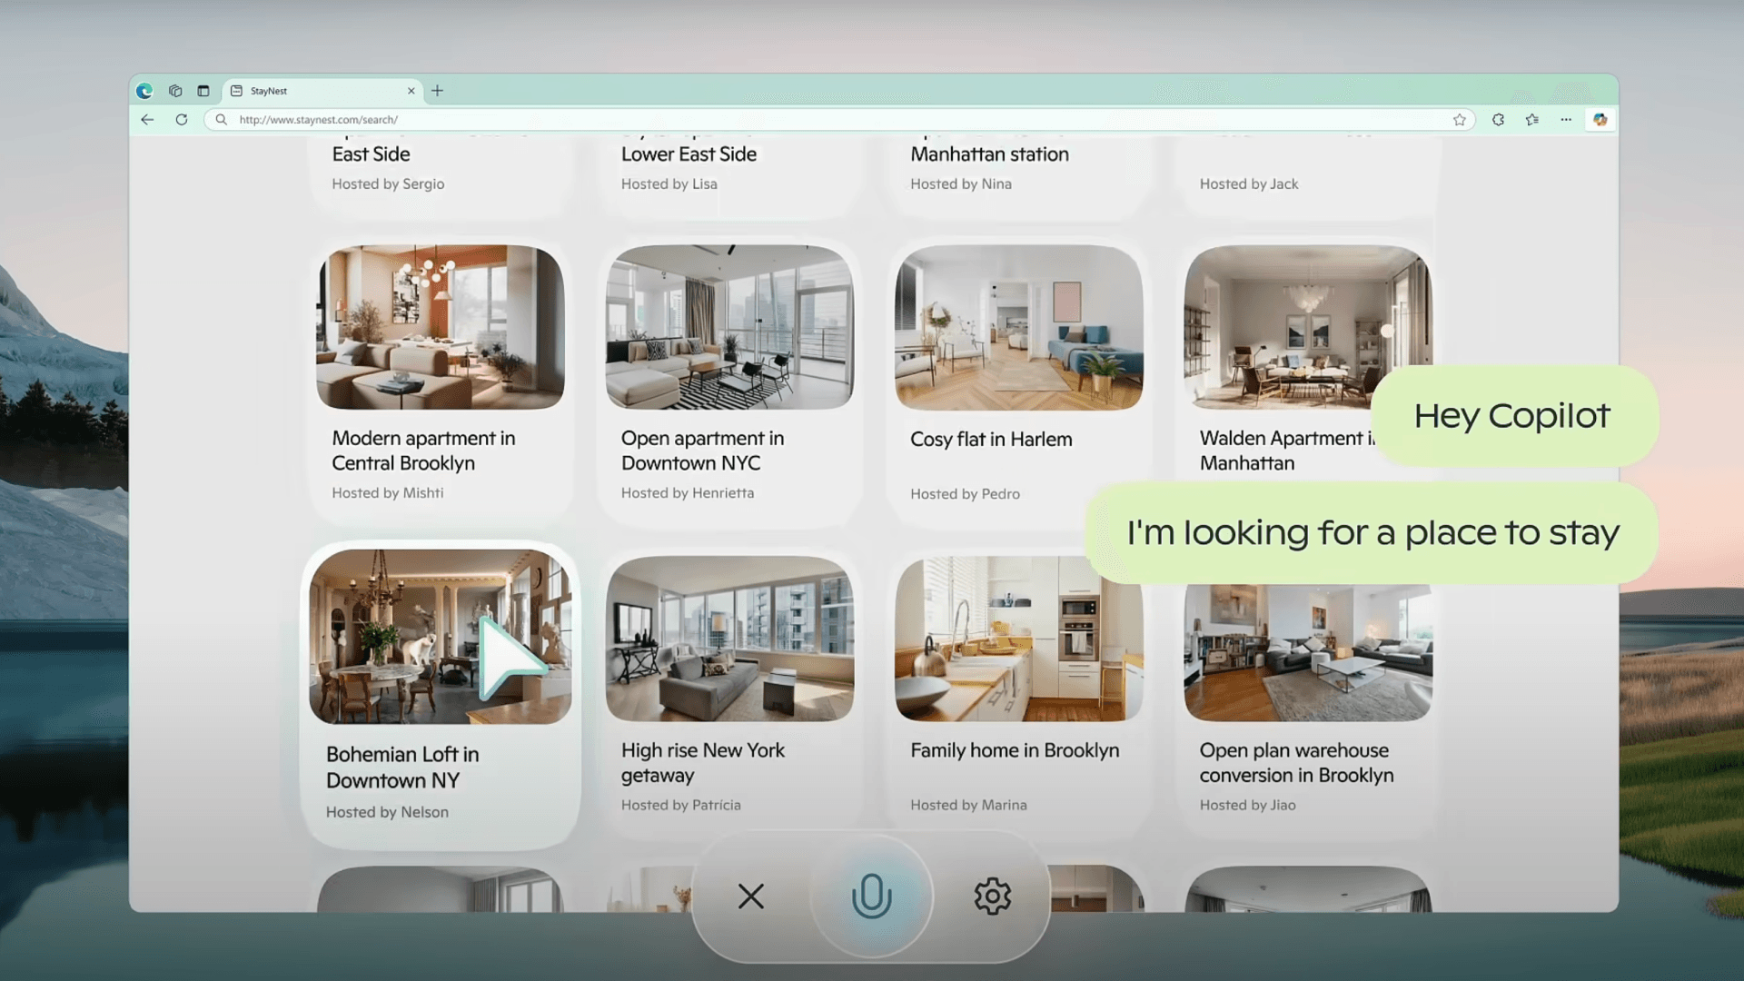Click Modern apartment in Central Brooklyn photo
The height and width of the screenshot is (981, 1744).
(440, 327)
